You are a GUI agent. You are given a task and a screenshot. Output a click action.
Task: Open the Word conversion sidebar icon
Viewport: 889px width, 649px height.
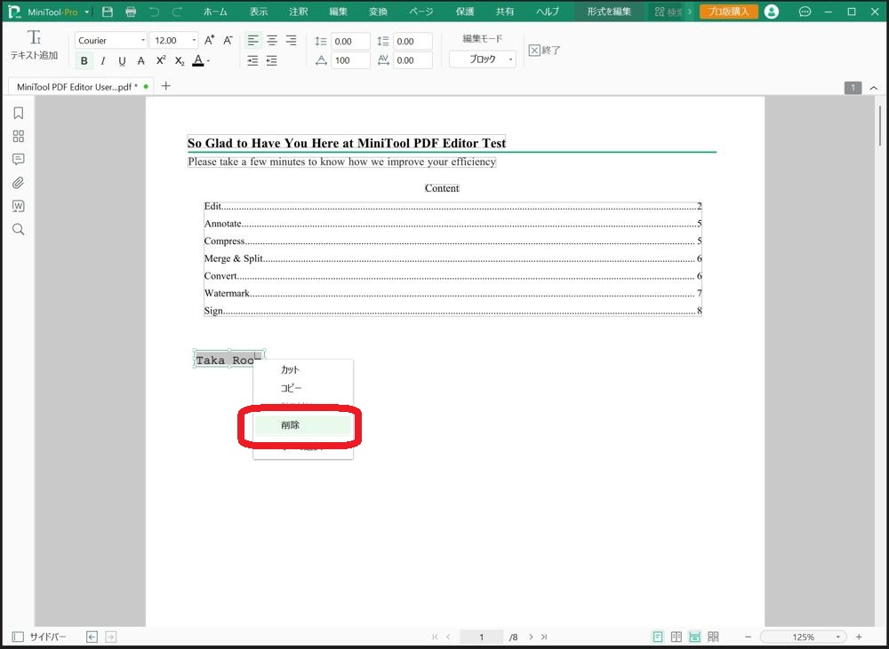pos(18,206)
